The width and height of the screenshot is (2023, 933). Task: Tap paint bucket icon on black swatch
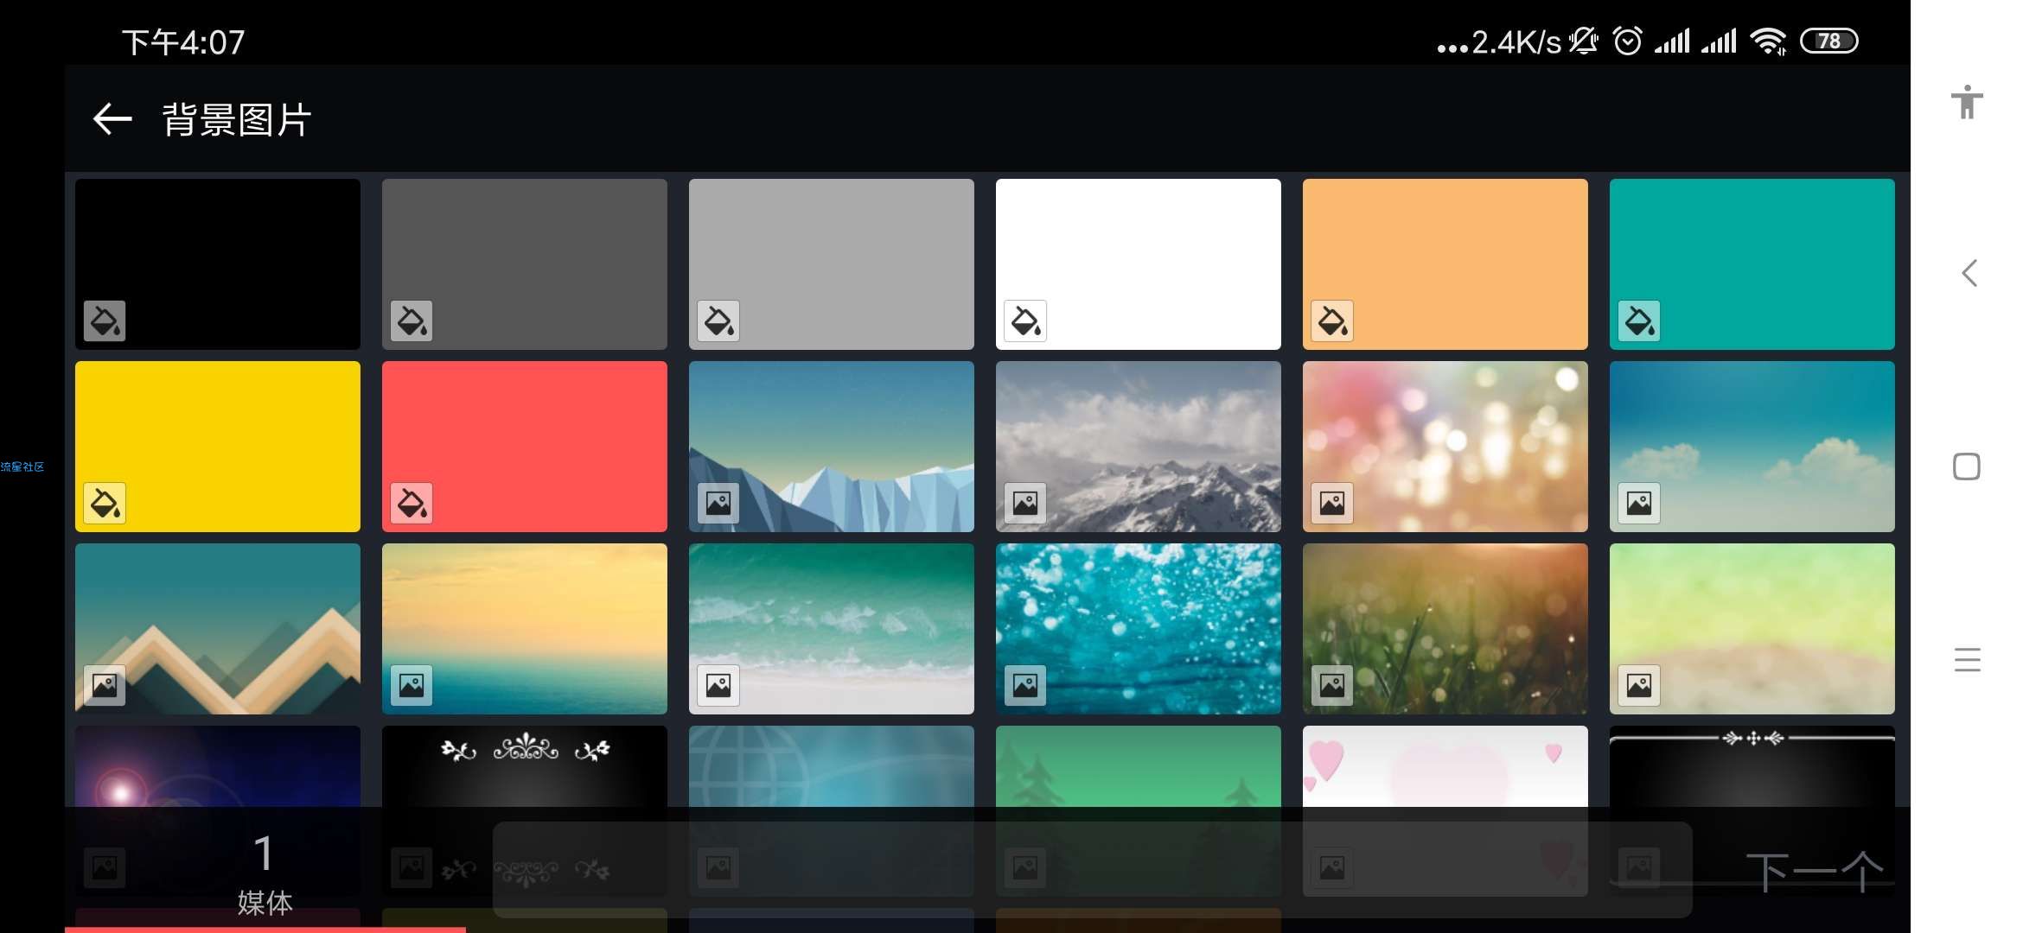105,321
